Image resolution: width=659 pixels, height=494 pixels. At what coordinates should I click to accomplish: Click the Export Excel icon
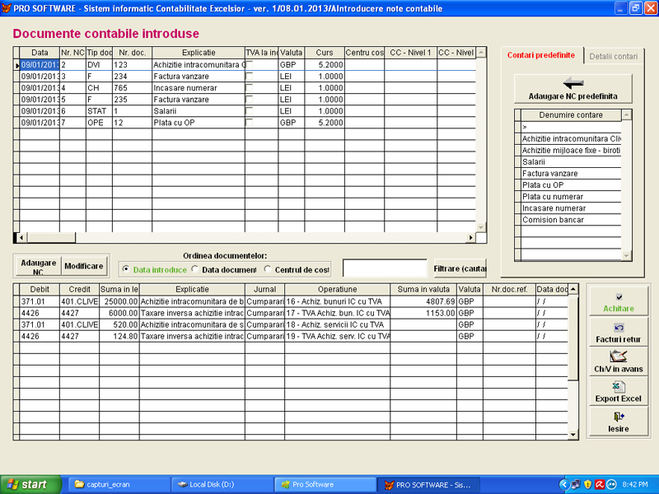[x=619, y=386]
